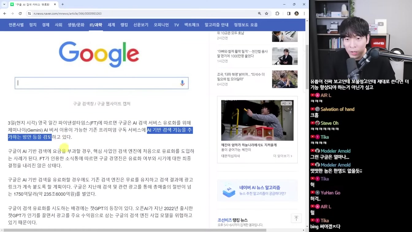Open the 신문보기 menu item
Screen dimensions: 412x232
141,25
